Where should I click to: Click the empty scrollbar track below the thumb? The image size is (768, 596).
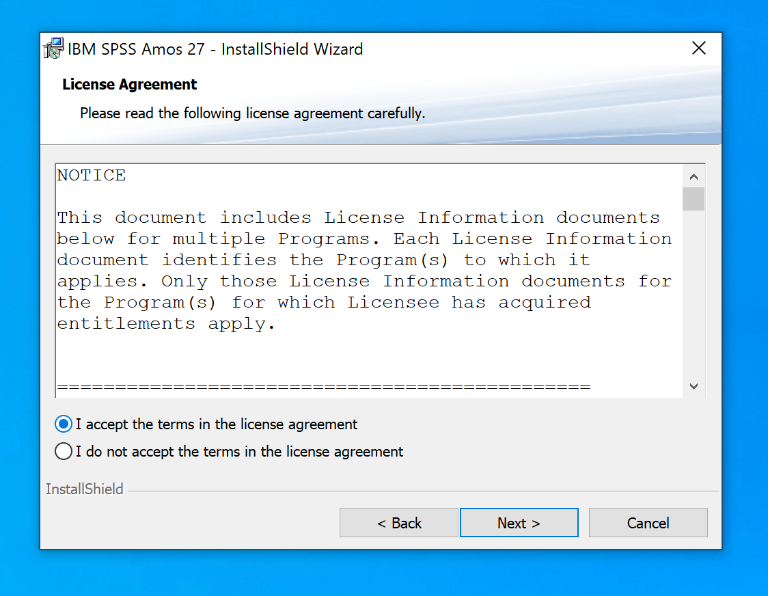click(x=694, y=294)
